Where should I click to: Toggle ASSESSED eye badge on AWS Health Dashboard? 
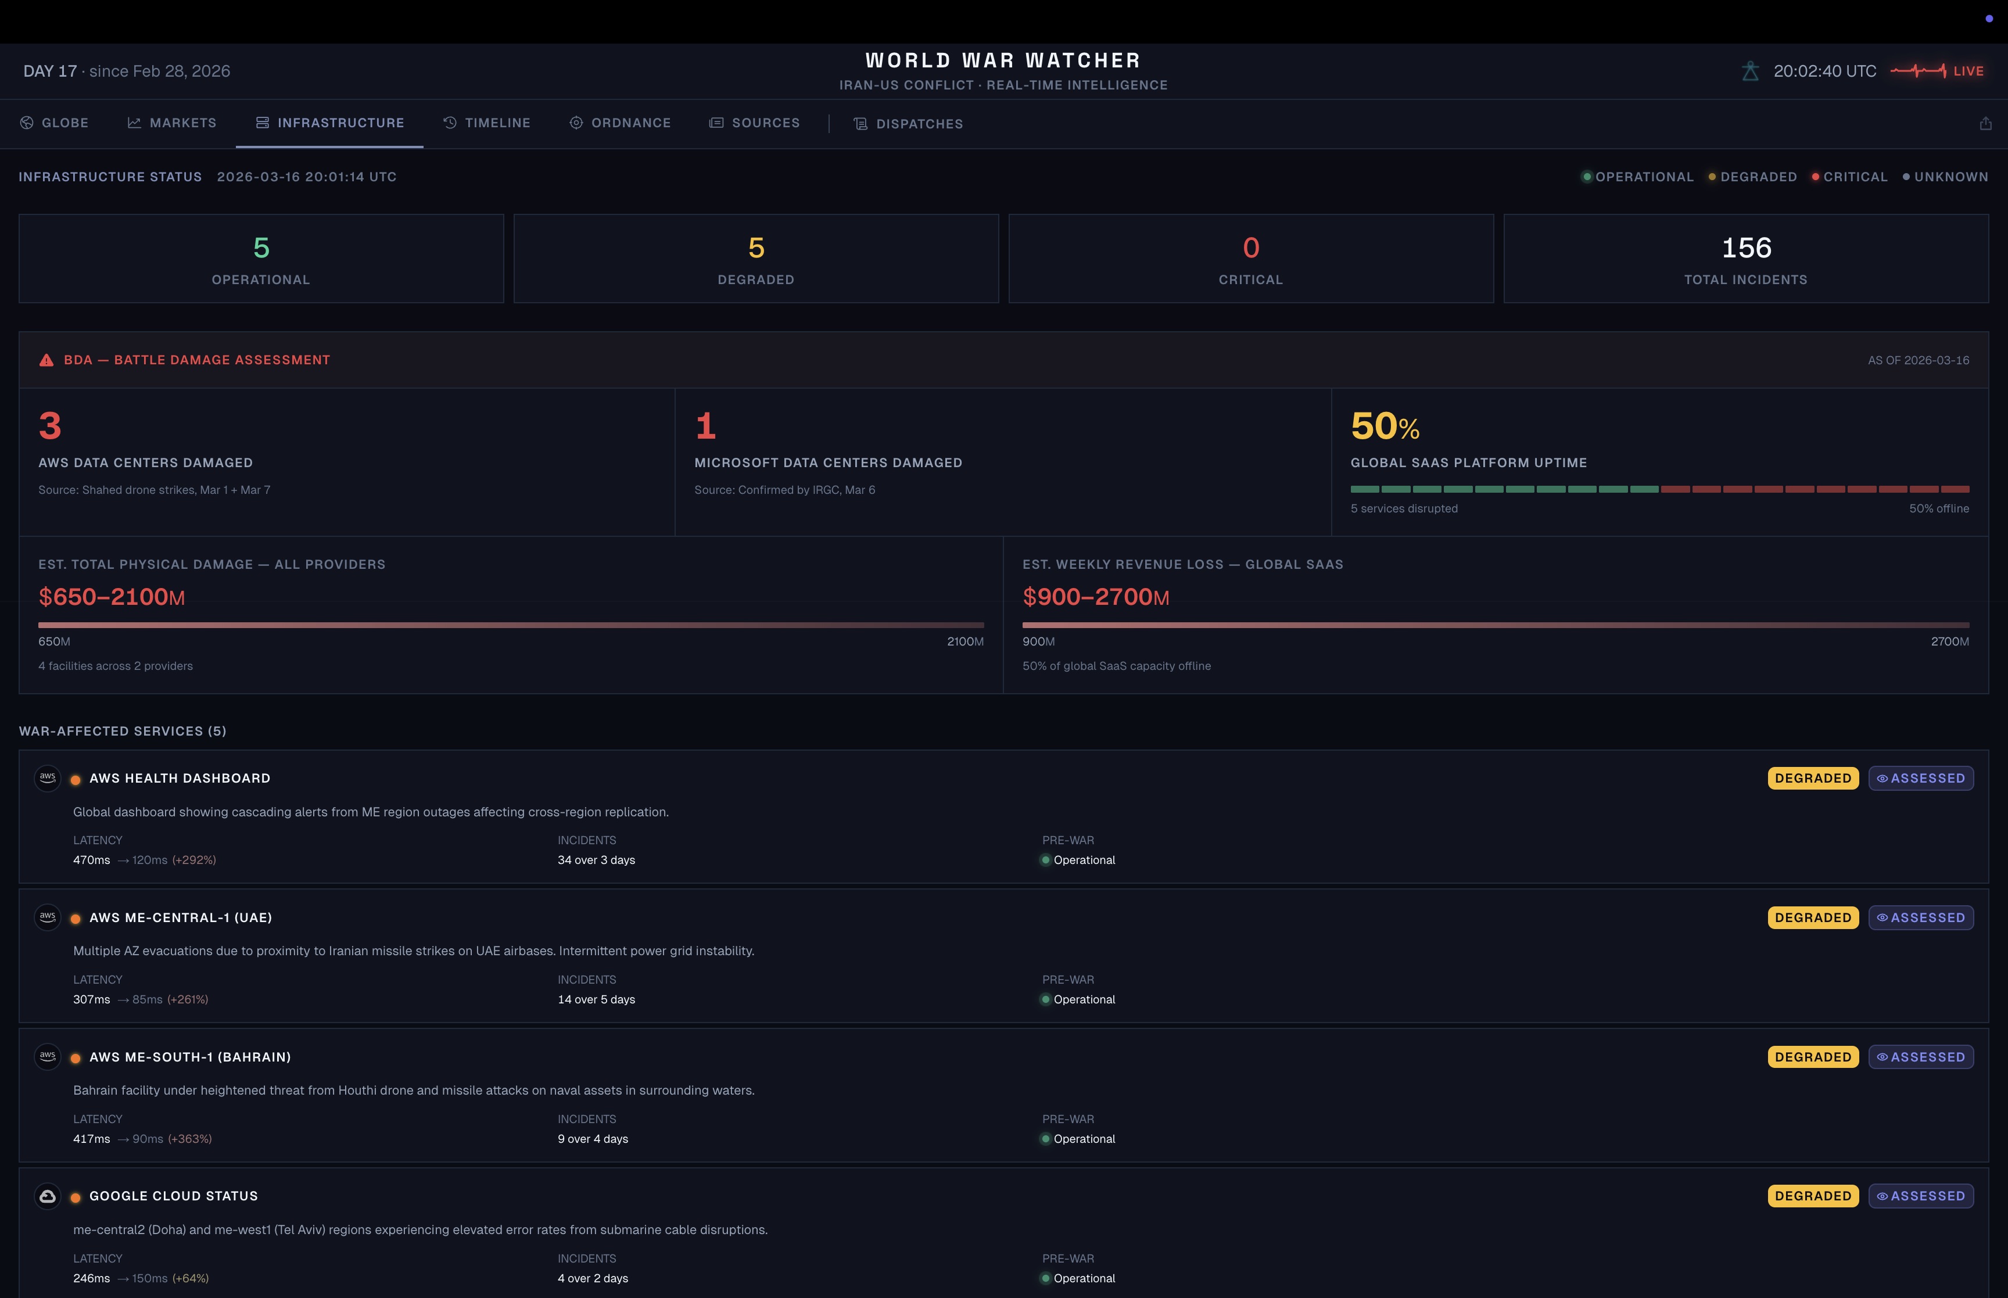tap(1920, 778)
